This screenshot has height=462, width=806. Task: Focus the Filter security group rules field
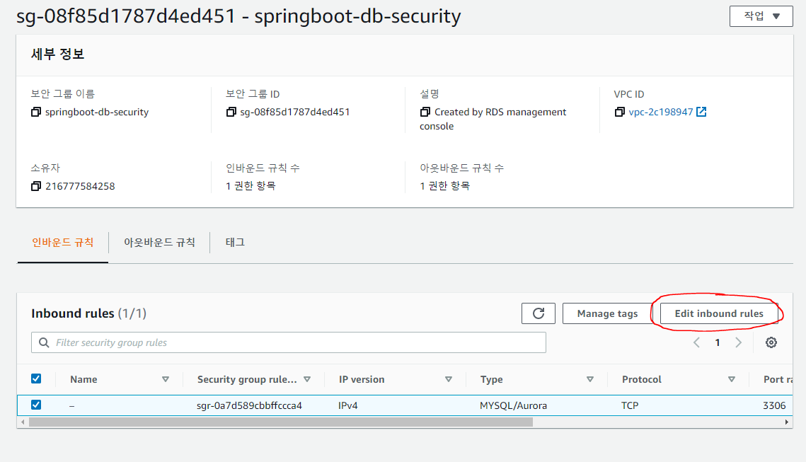point(289,342)
